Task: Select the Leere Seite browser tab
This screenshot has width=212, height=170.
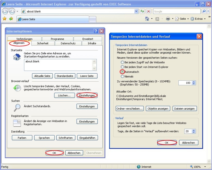Action: [x=53, y=19]
